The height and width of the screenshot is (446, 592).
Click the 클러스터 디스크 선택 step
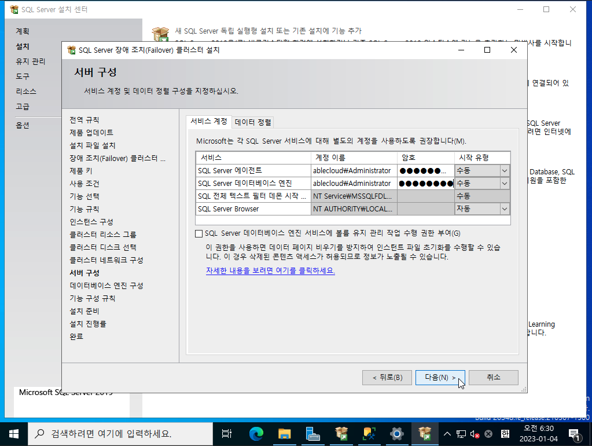click(103, 247)
